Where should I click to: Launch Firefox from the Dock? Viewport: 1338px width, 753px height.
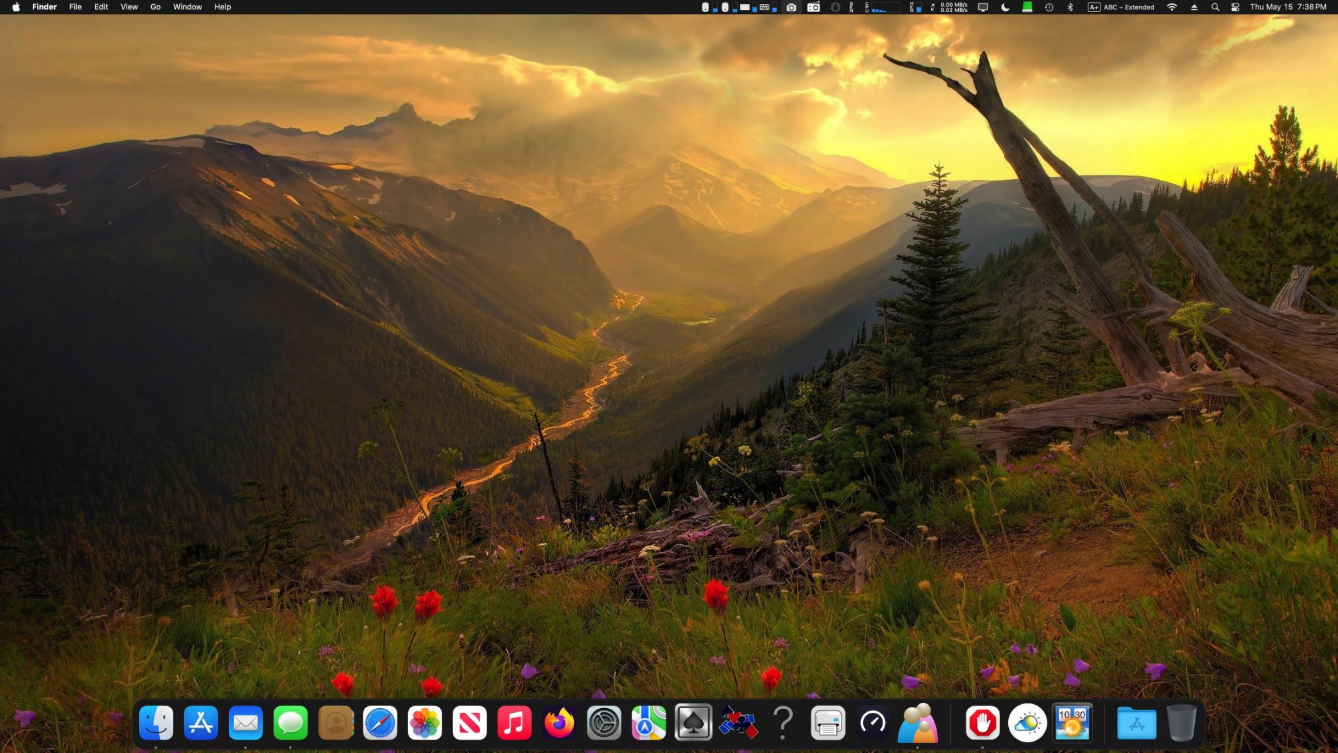tap(559, 723)
